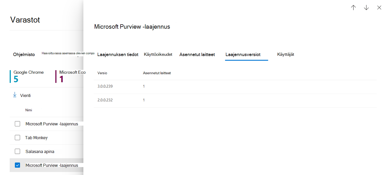The width and height of the screenshot is (384, 175).
Task: Select version 2.0.0.232 row
Action: pos(235,100)
